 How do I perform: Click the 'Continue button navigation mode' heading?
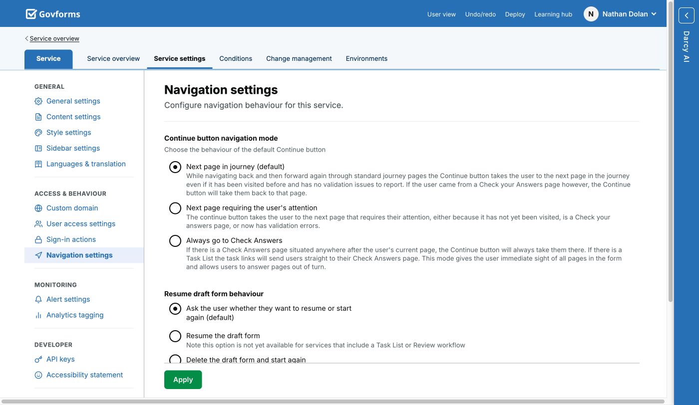click(221, 138)
